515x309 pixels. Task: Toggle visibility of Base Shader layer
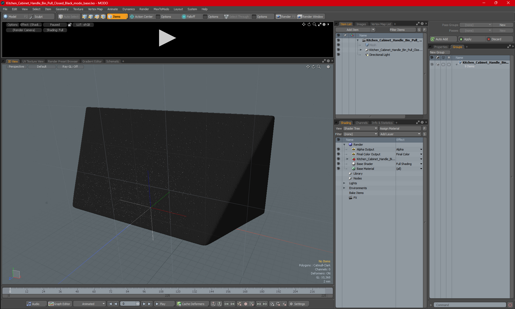pos(339,164)
